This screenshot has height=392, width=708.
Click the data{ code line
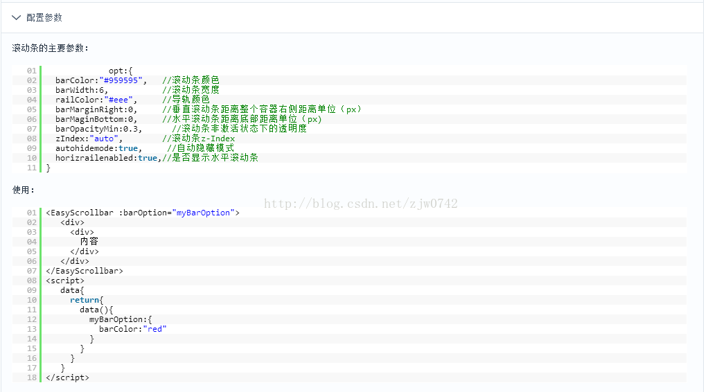click(x=72, y=290)
